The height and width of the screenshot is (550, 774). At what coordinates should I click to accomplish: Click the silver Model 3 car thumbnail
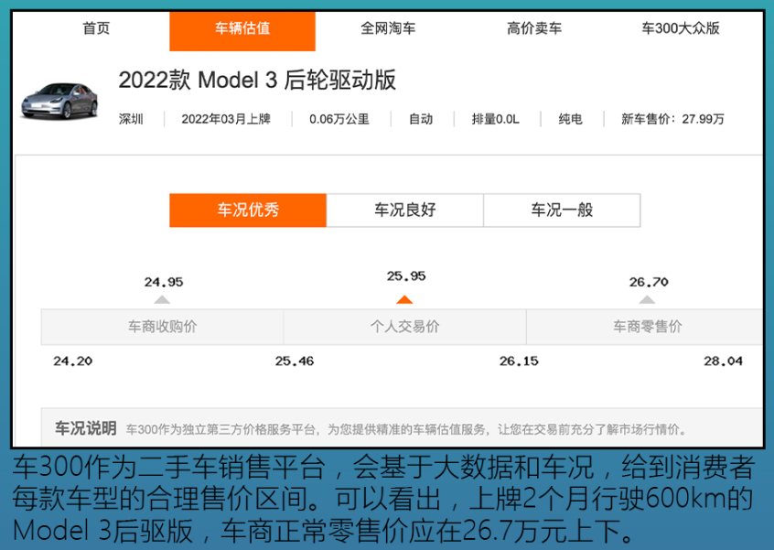59,101
